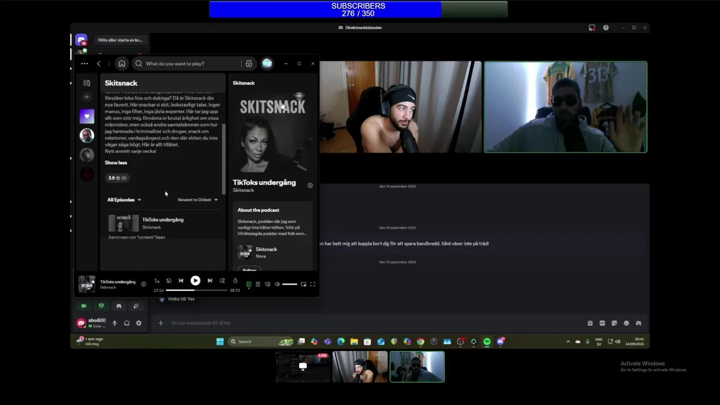Open taskbar clock and date
720x405 pixels.
click(x=634, y=341)
